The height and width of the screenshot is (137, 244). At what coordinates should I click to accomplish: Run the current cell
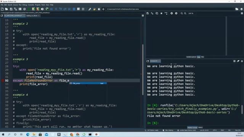pos(33,9)
